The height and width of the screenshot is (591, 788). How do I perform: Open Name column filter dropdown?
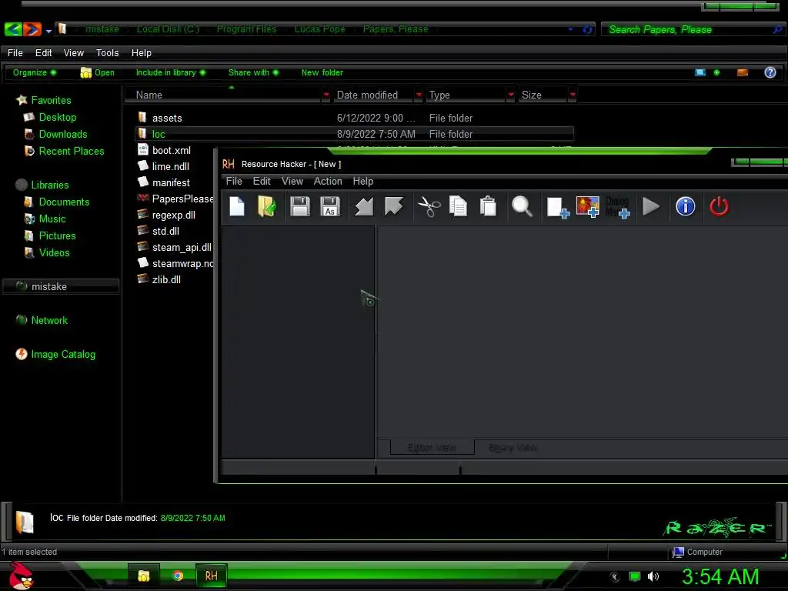point(326,95)
